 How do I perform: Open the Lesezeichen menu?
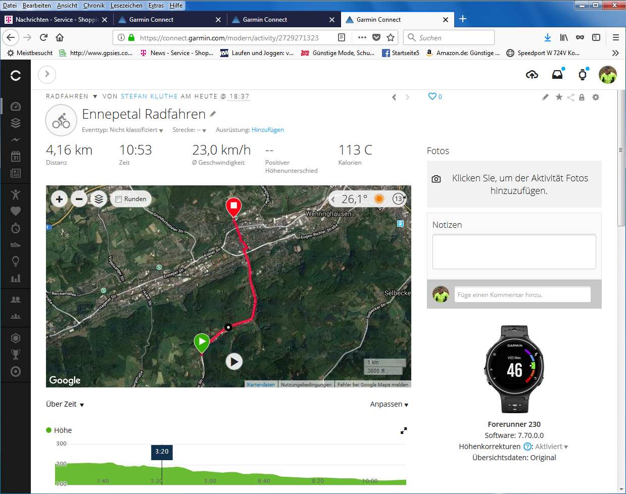coord(126,6)
